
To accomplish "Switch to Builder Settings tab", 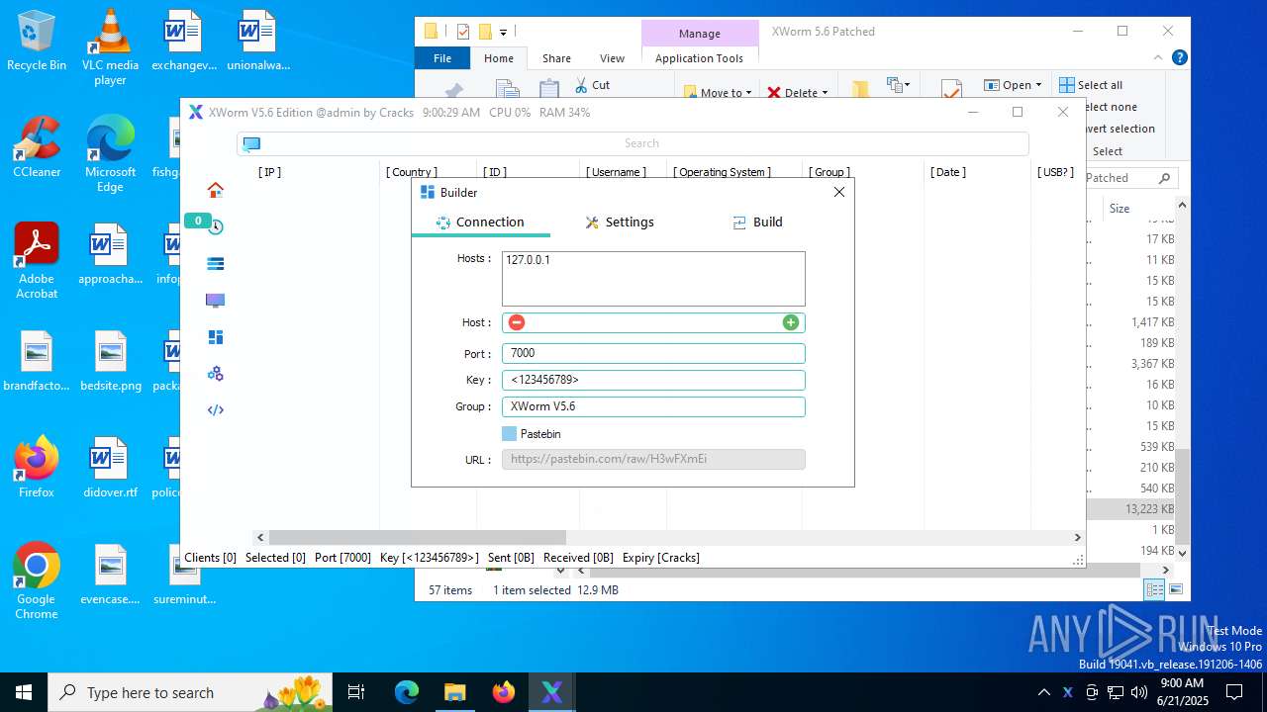I will point(620,222).
